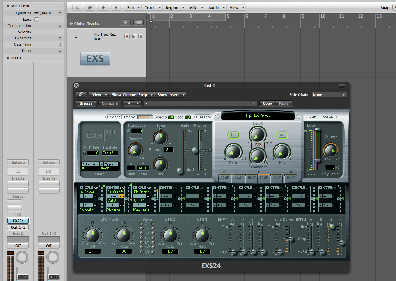This screenshot has height=281, width=396.
Task: Open Show Channel Strip dropdown
Action: click(132, 94)
